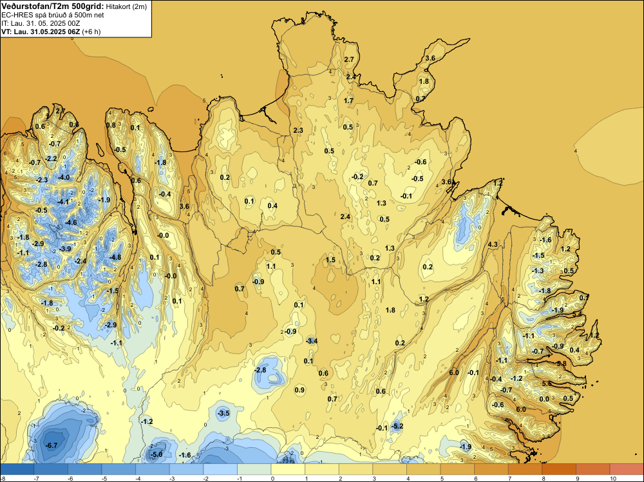The image size is (644, 482).
Task: Click the legend color between 8 and 9
Action: tap(559, 469)
